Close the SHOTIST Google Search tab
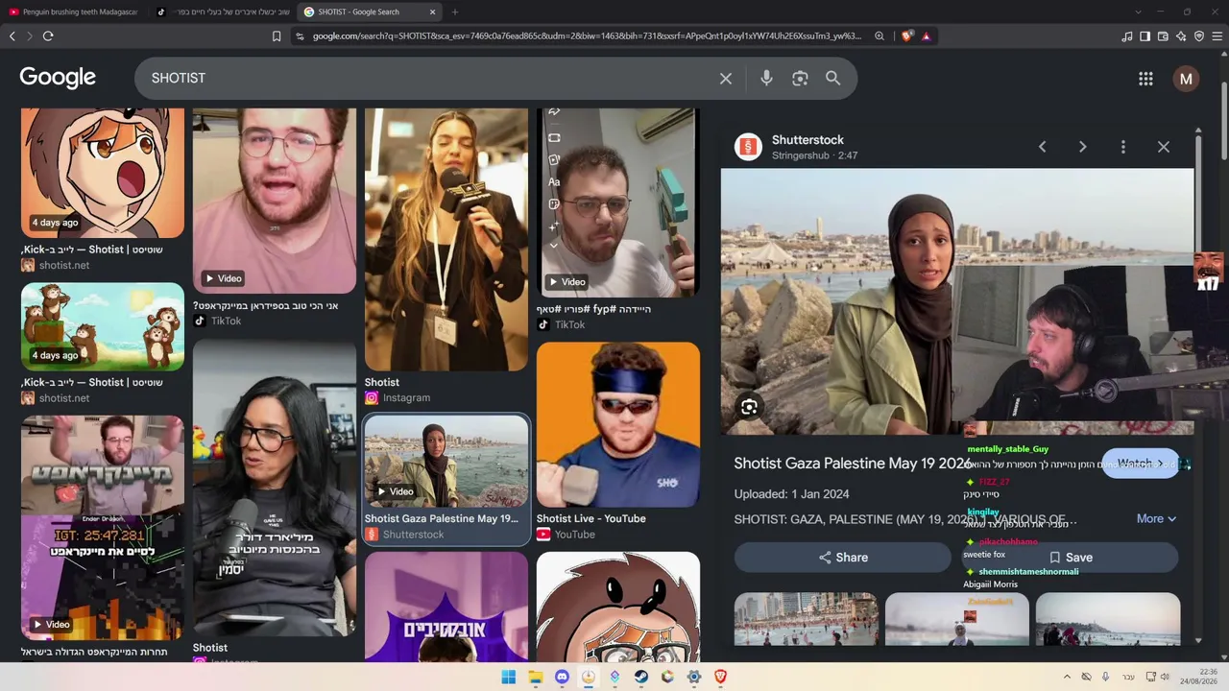This screenshot has width=1229, height=691. pyautogui.click(x=432, y=12)
